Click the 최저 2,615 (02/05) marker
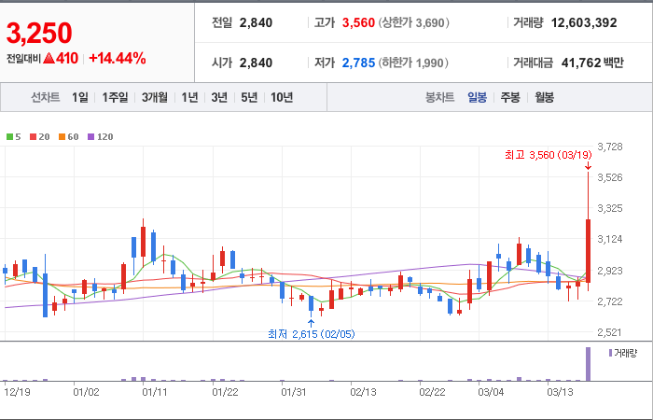 (312, 334)
